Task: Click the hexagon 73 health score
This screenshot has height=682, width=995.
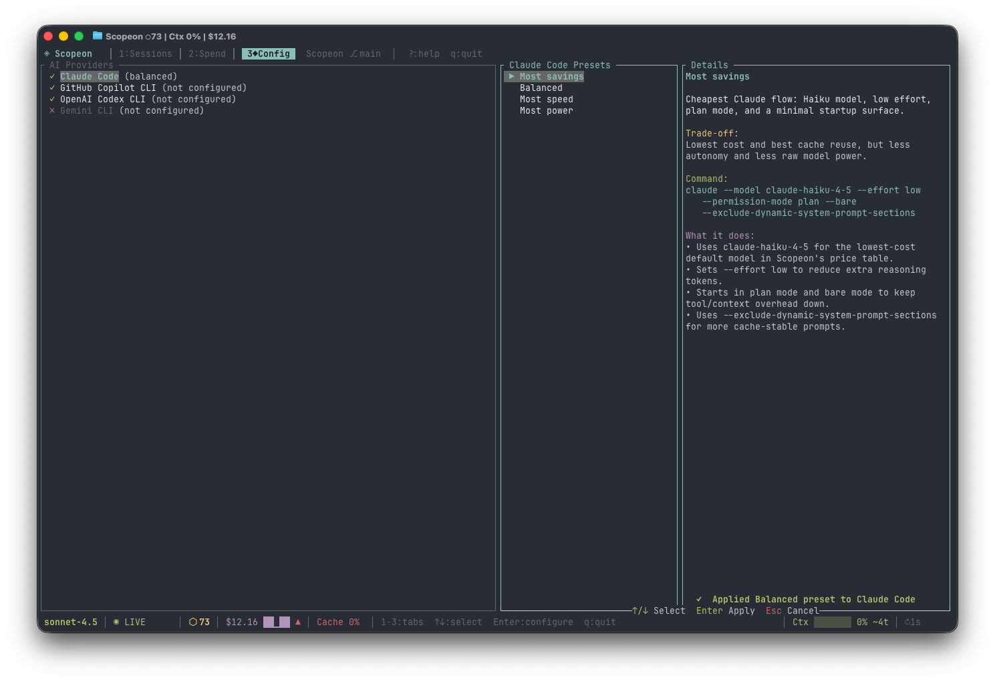Action: pos(199,622)
